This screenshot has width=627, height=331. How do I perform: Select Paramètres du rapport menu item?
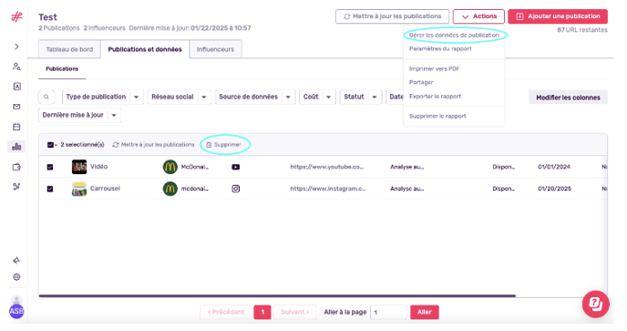[x=440, y=49]
